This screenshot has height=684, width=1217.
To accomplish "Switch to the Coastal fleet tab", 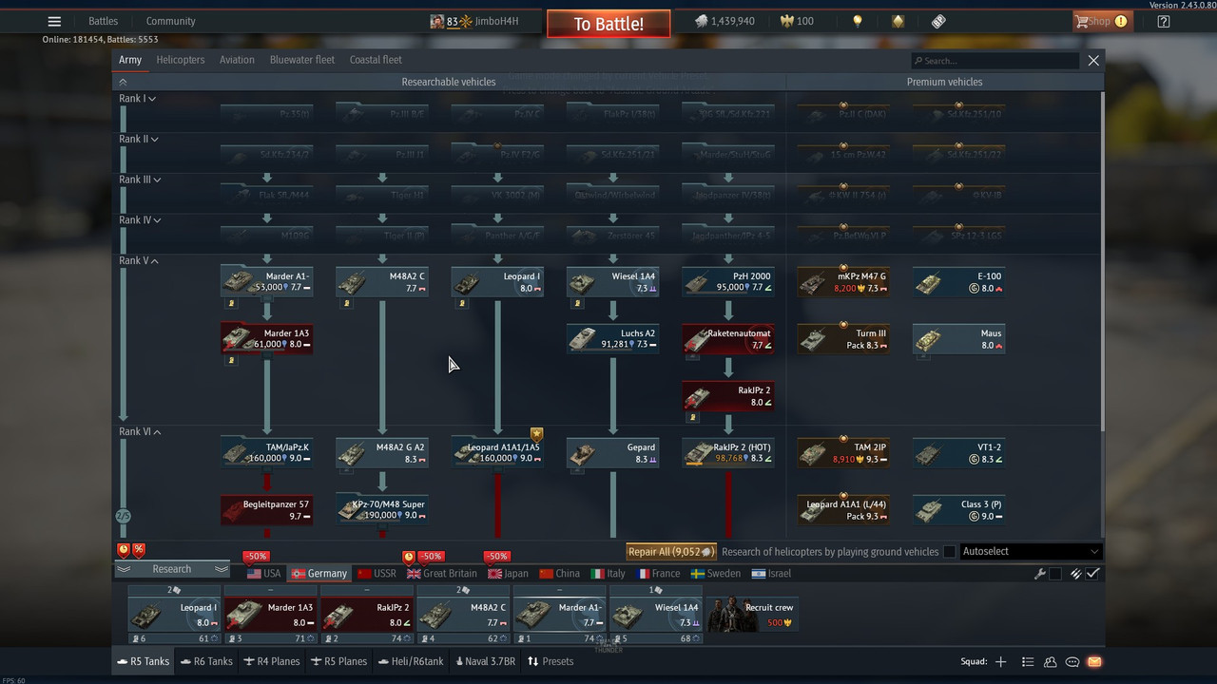I will pos(376,60).
